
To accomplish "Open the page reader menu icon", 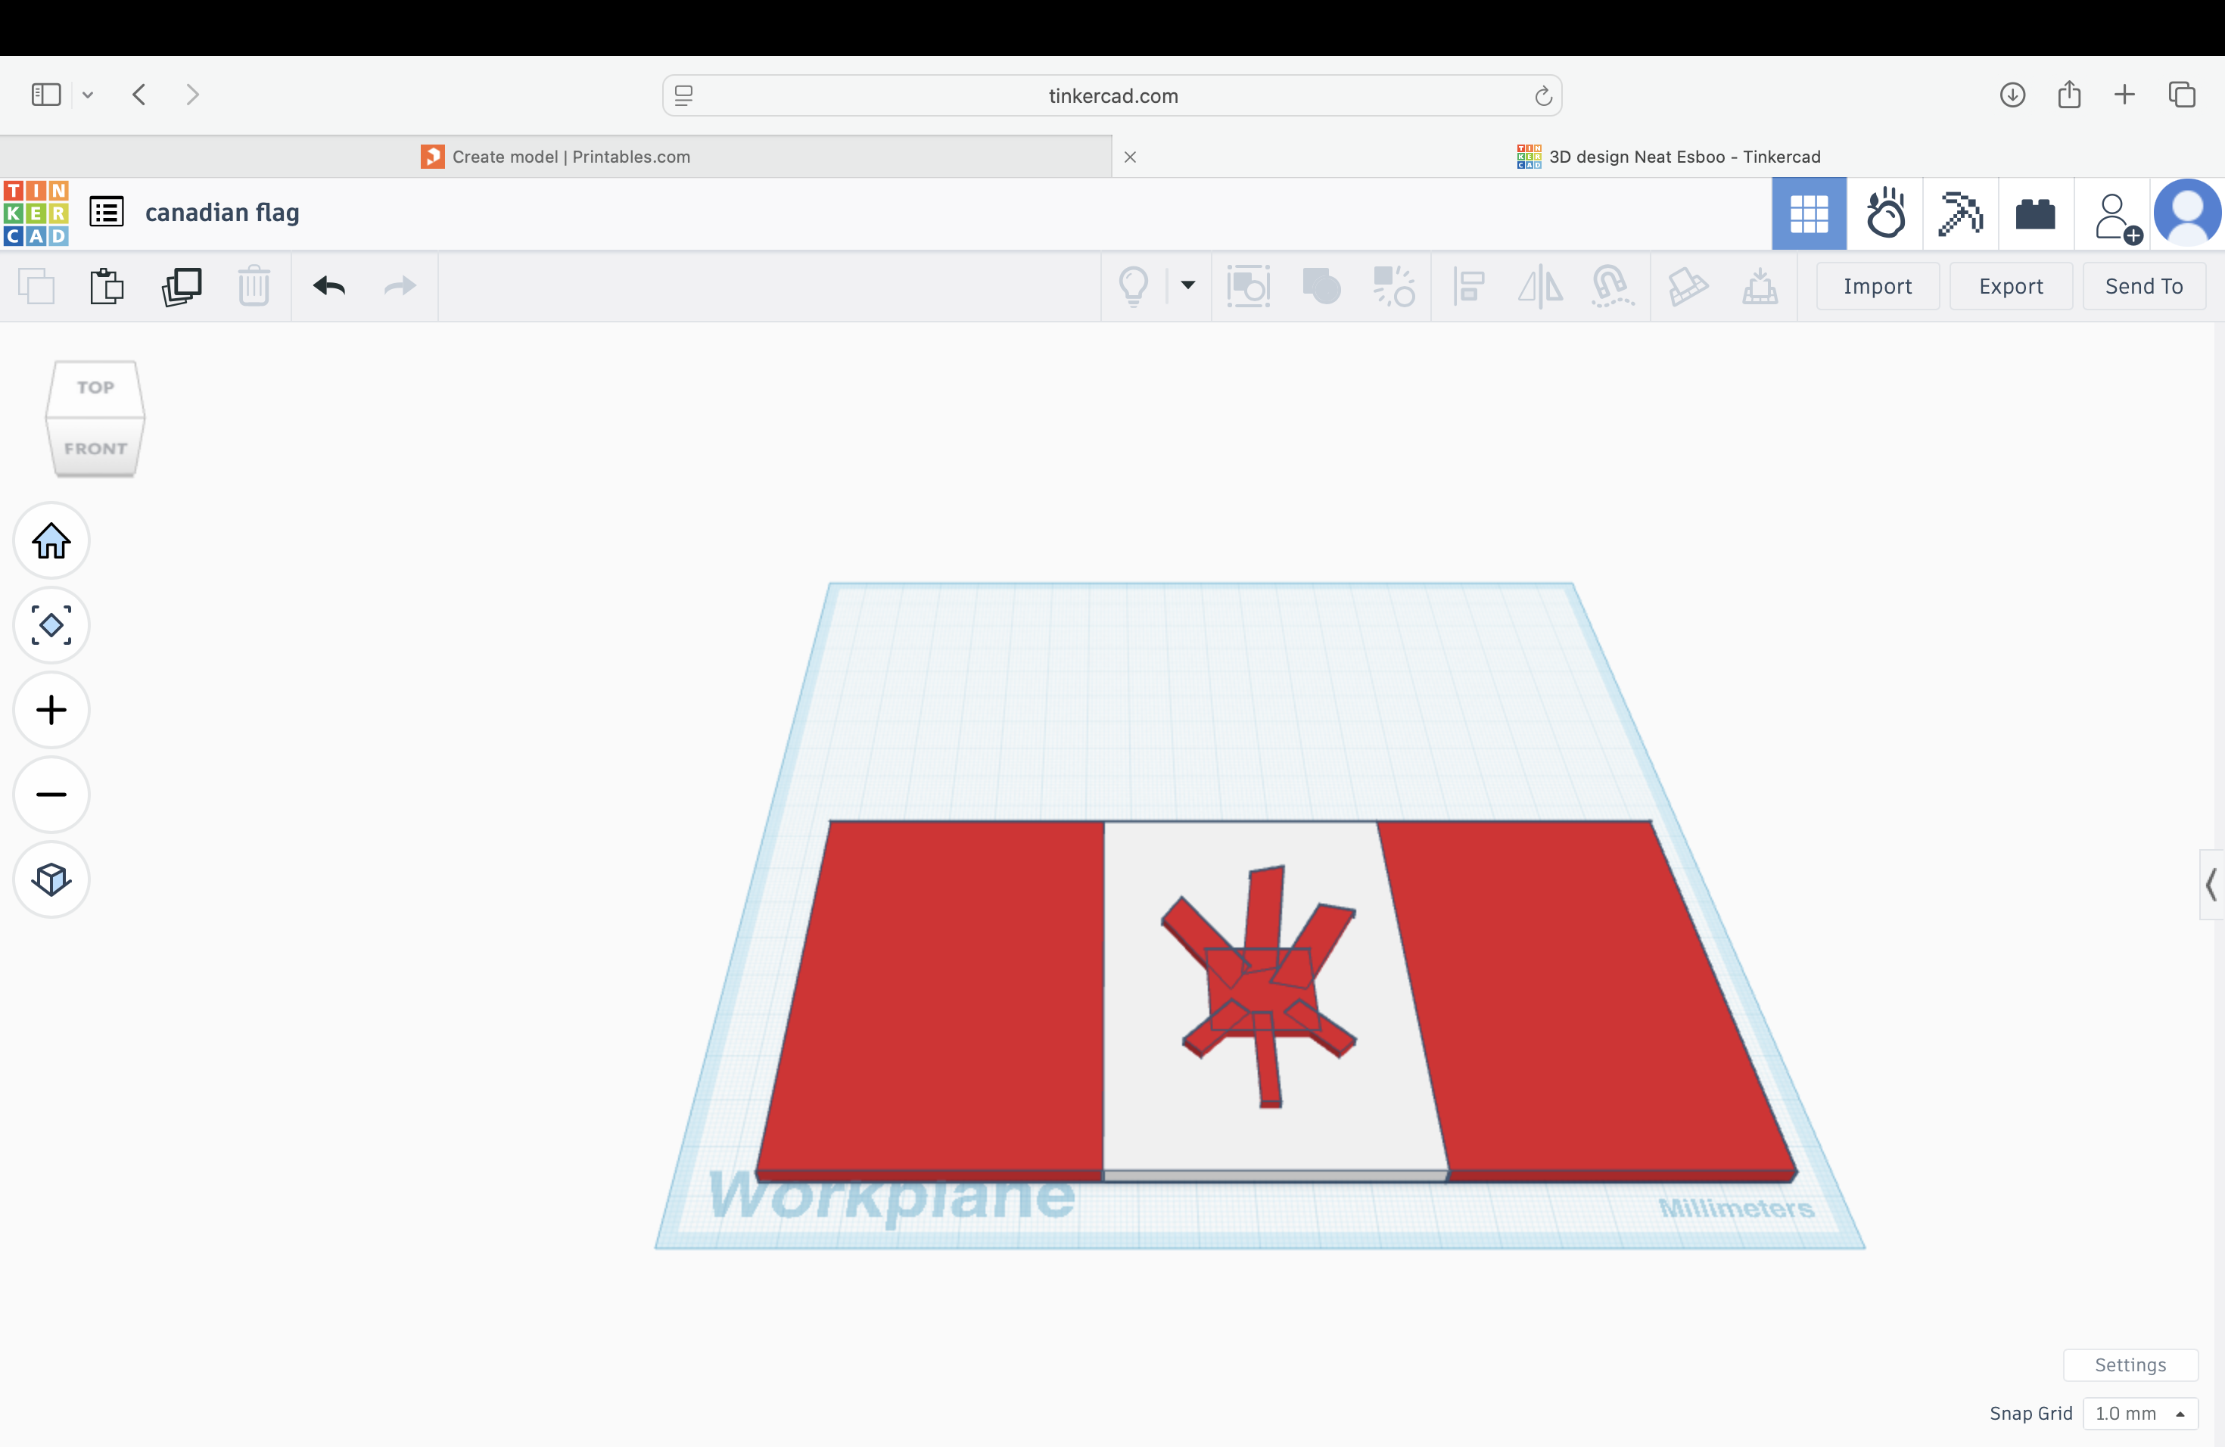I will (x=683, y=95).
